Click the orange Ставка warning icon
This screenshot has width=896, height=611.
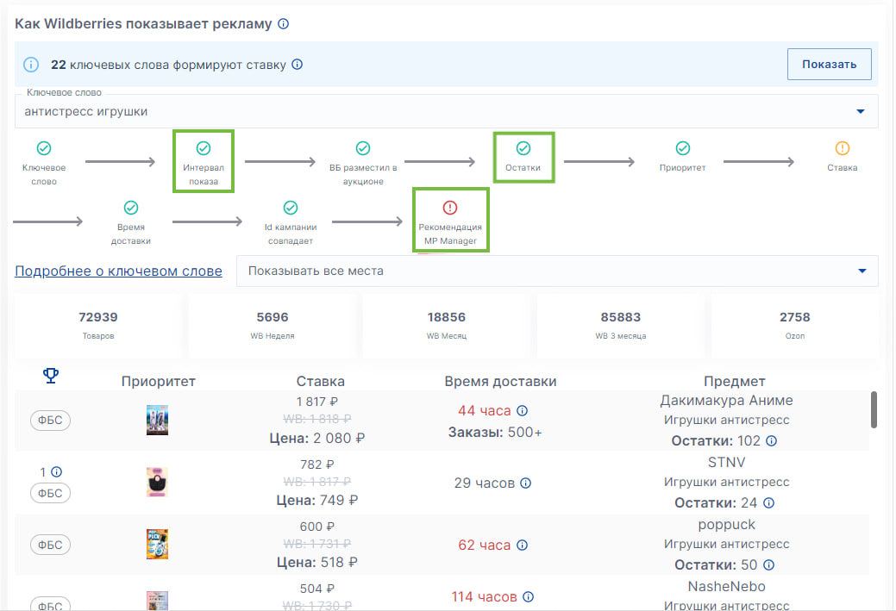(842, 148)
